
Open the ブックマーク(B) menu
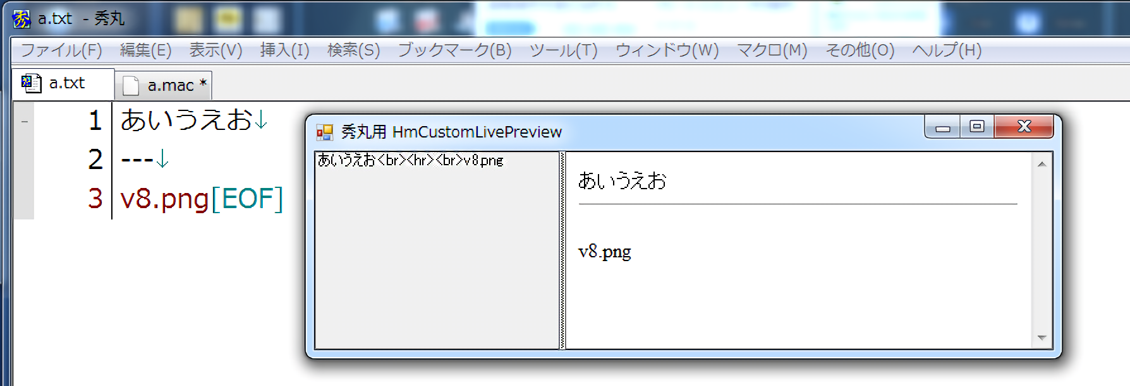pyautogui.click(x=454, y=50)
